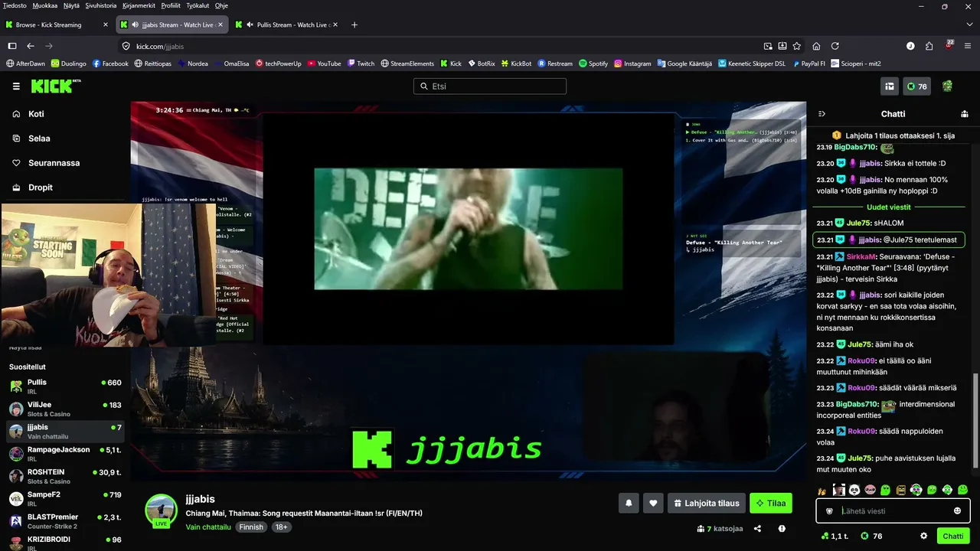This screenshot has width=980, height=551.
Task: Open the KICKs balance 76 button in header
Action: click(x=917, y=86)
